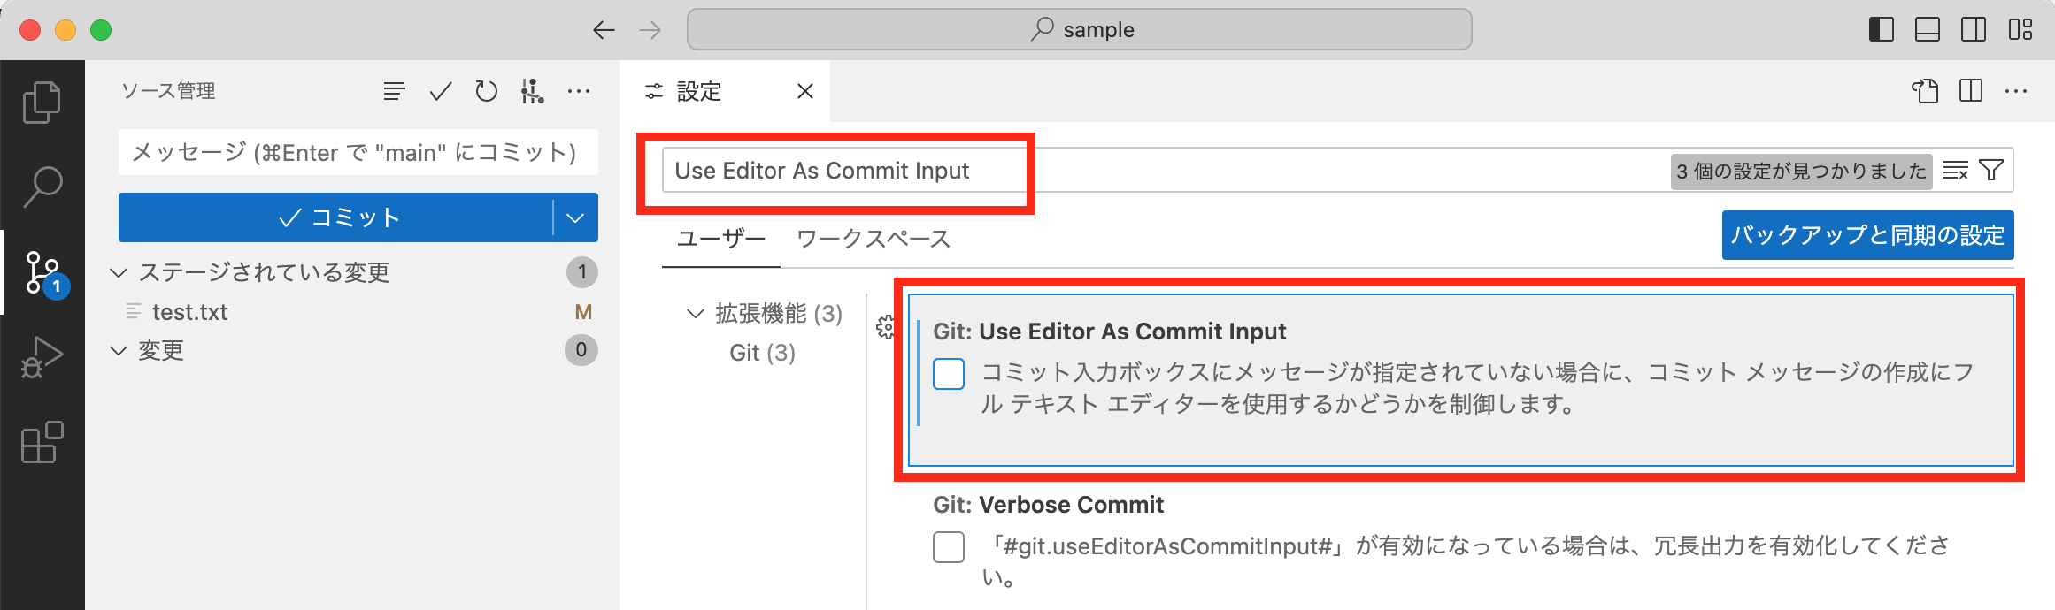Viewport: 2055px width, 610px height.
Task: Collapse ステージされている変更 section
Action: [119, 272]
